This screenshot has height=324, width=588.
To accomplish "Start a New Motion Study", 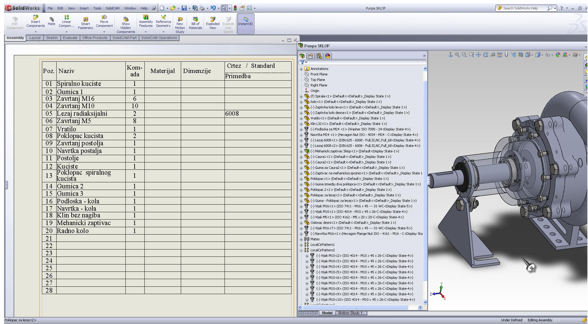I will (180, 25).
